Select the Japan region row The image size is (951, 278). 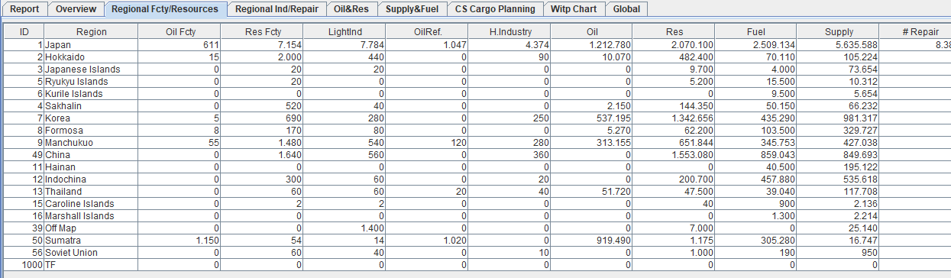pos(477,45)
